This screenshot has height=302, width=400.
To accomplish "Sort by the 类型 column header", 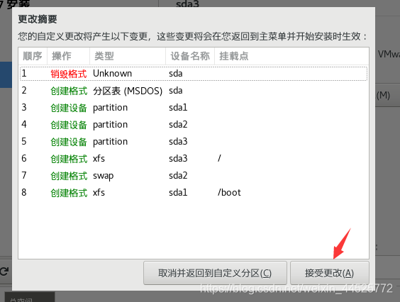I will (128, 56).
